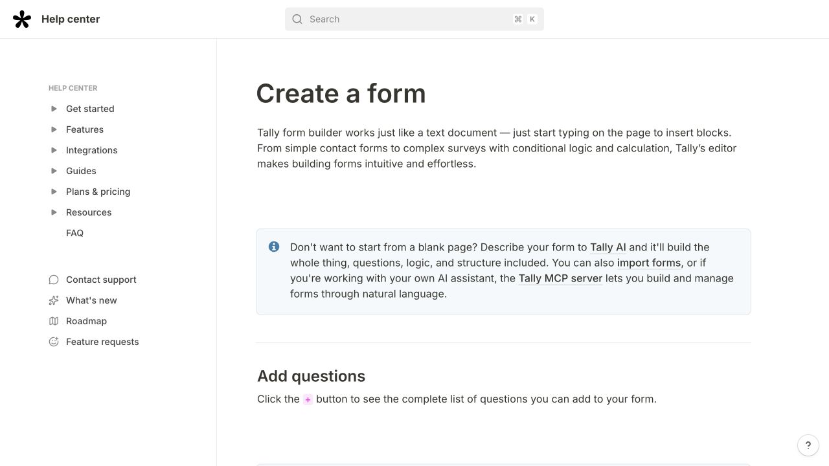Go to Help center home link
The height and width of the screenshot is (466, 829).
[x=71, y=19]
